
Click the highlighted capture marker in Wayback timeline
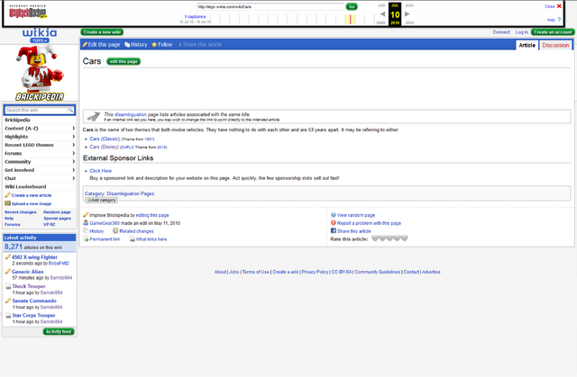pos(351,19)
